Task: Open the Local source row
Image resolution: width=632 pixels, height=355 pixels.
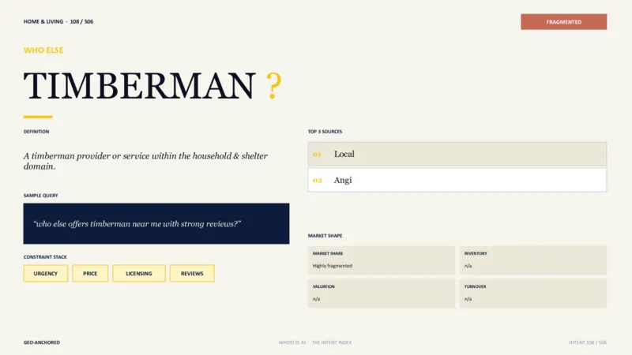Action: point(457,154)
